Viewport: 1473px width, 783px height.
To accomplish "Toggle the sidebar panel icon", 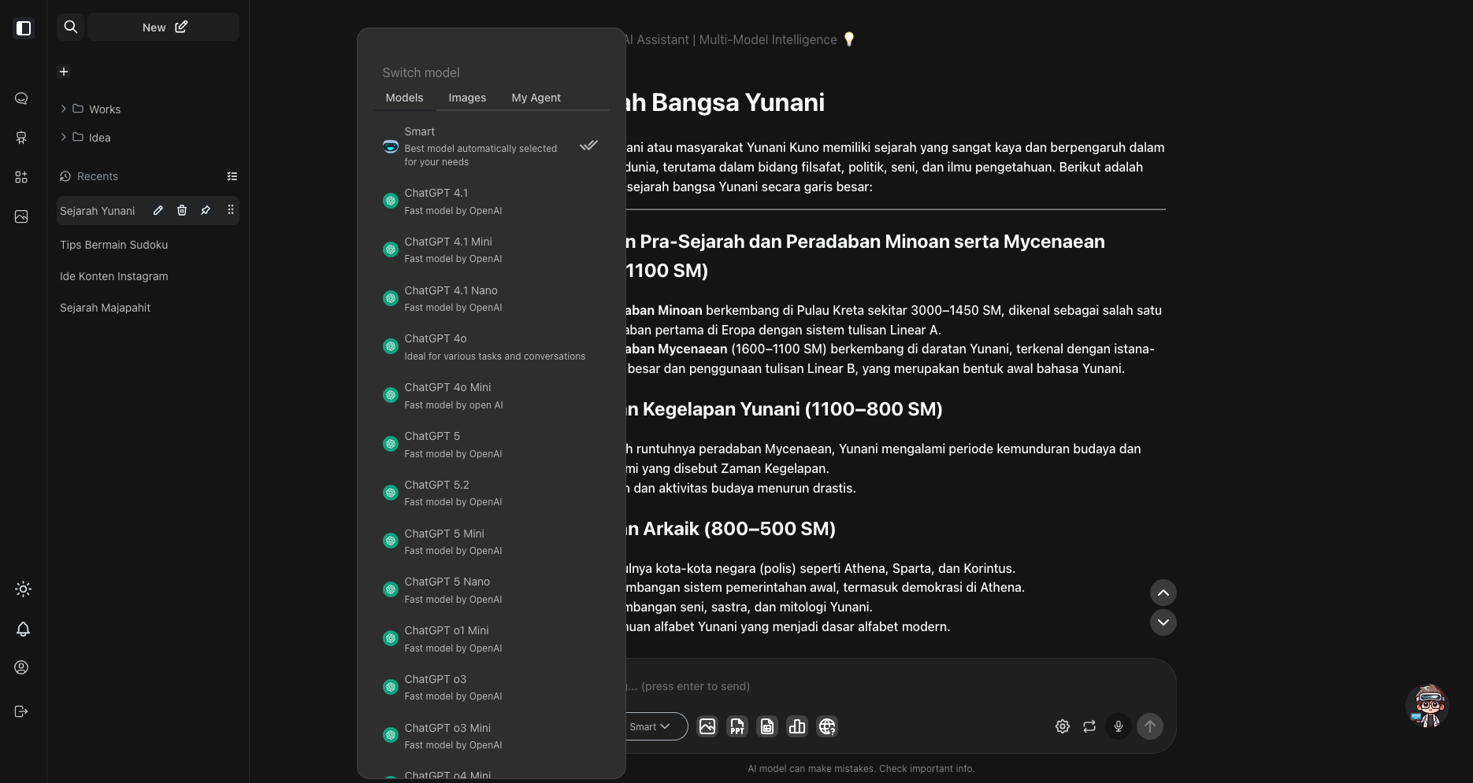I will pos(24,28).
